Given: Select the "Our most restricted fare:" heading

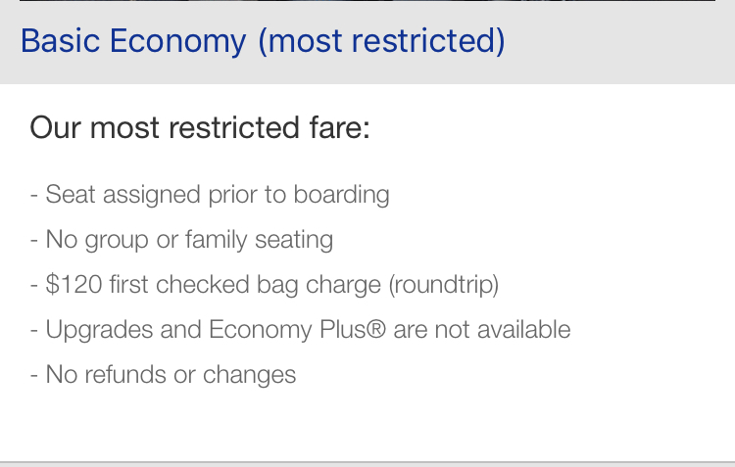Looking at the screenshot, I should [x=200, y=127].
